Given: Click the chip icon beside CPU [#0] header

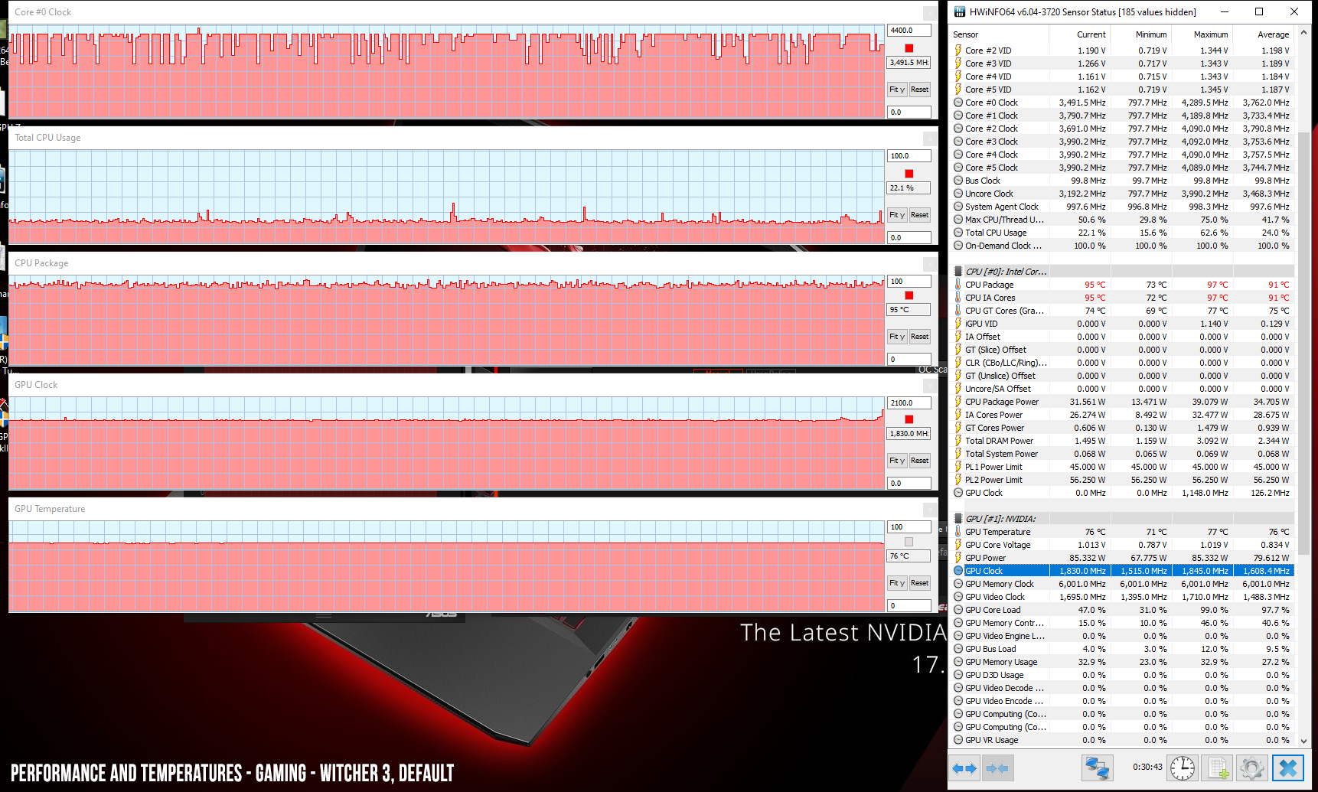Looking at the screenshot, I should [958, 272].
